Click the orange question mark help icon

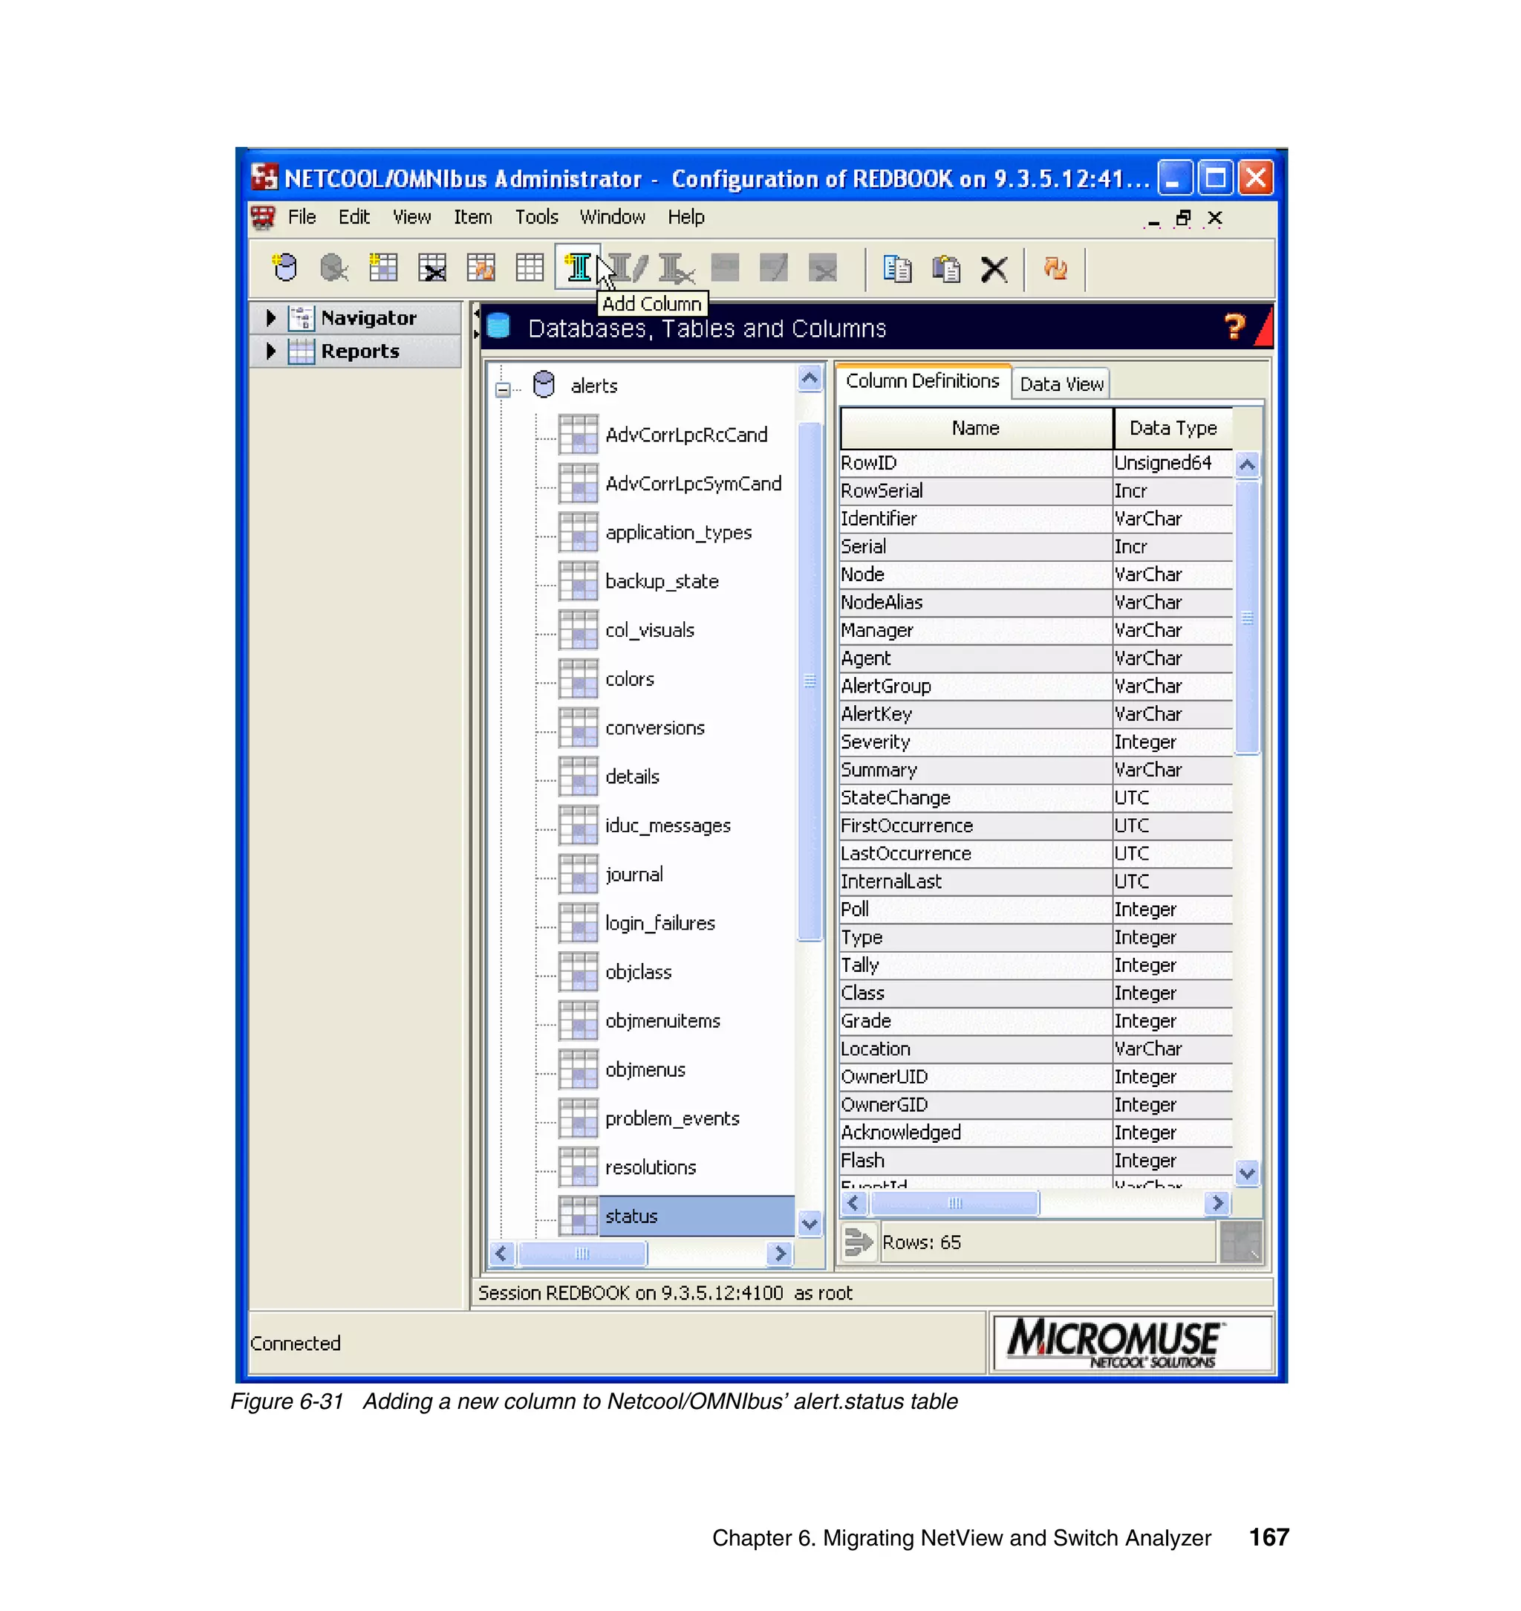(x=1235, y=327)
